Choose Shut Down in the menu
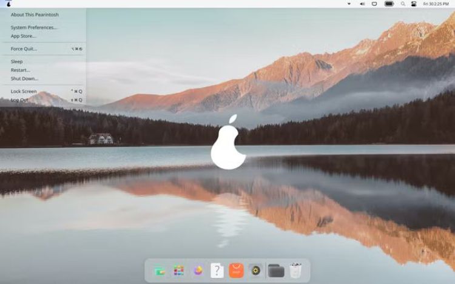This screenshot has width=455, height=284. [x=24, y=78]
